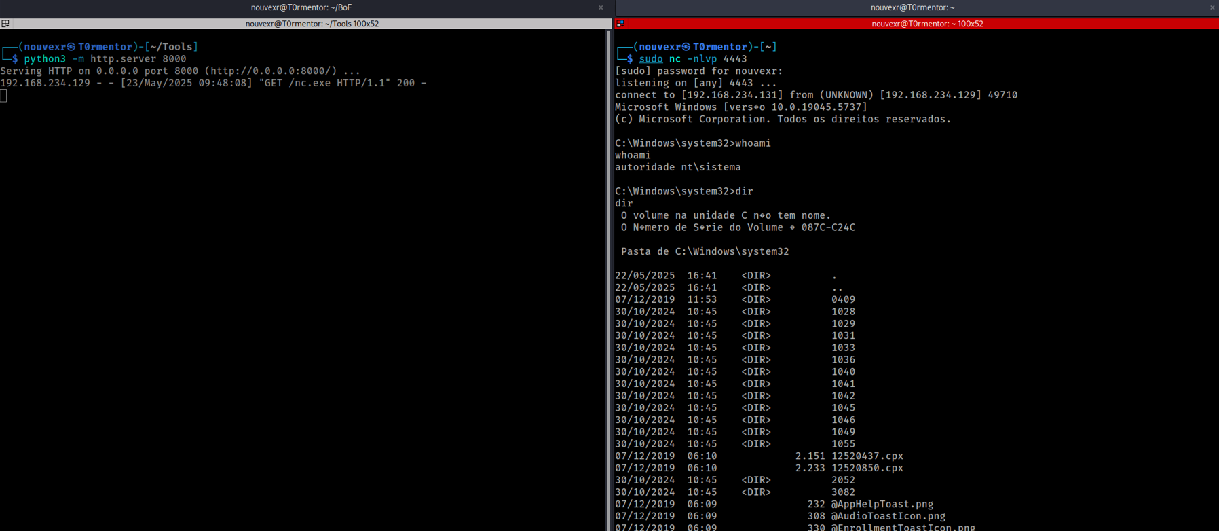Open the group icon in the ~/Tools pane titlebar
This screenshot has width=1219, height=531.
point(5,24)
